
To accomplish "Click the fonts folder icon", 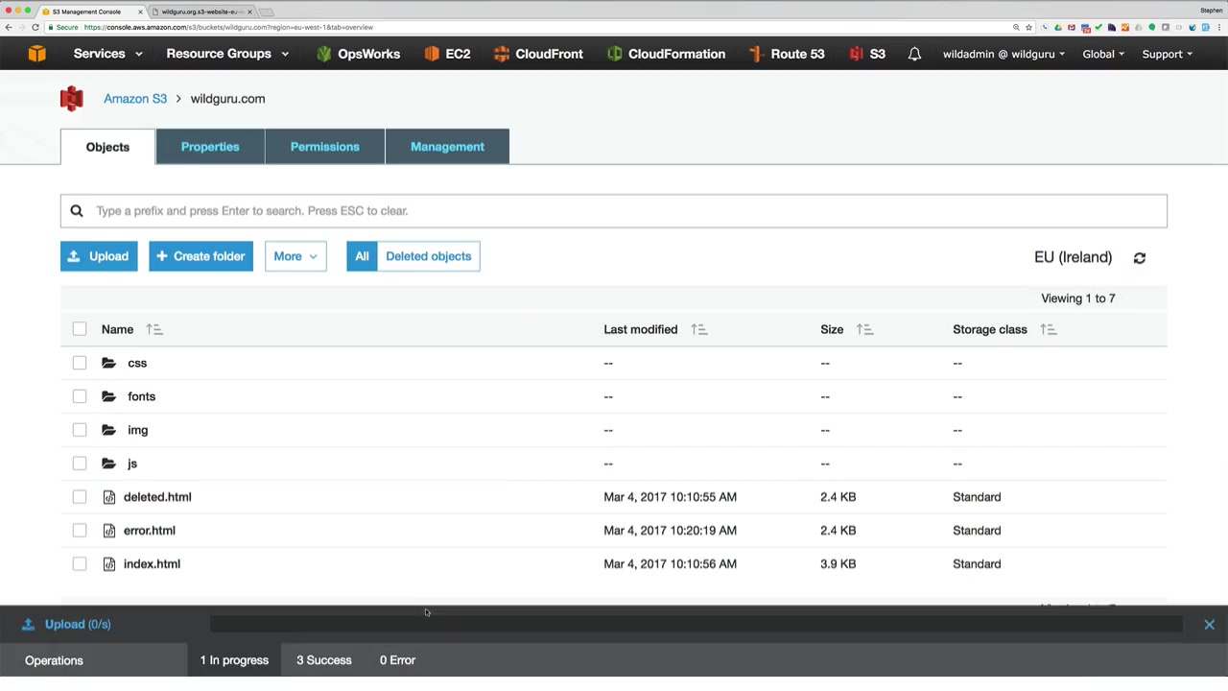I will point(109,396).
